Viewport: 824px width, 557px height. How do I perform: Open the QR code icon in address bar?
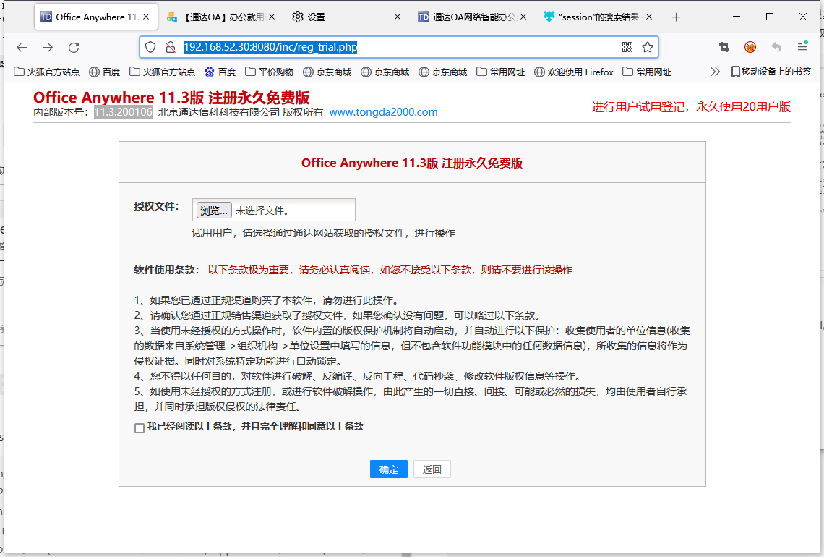pos(627,47)
